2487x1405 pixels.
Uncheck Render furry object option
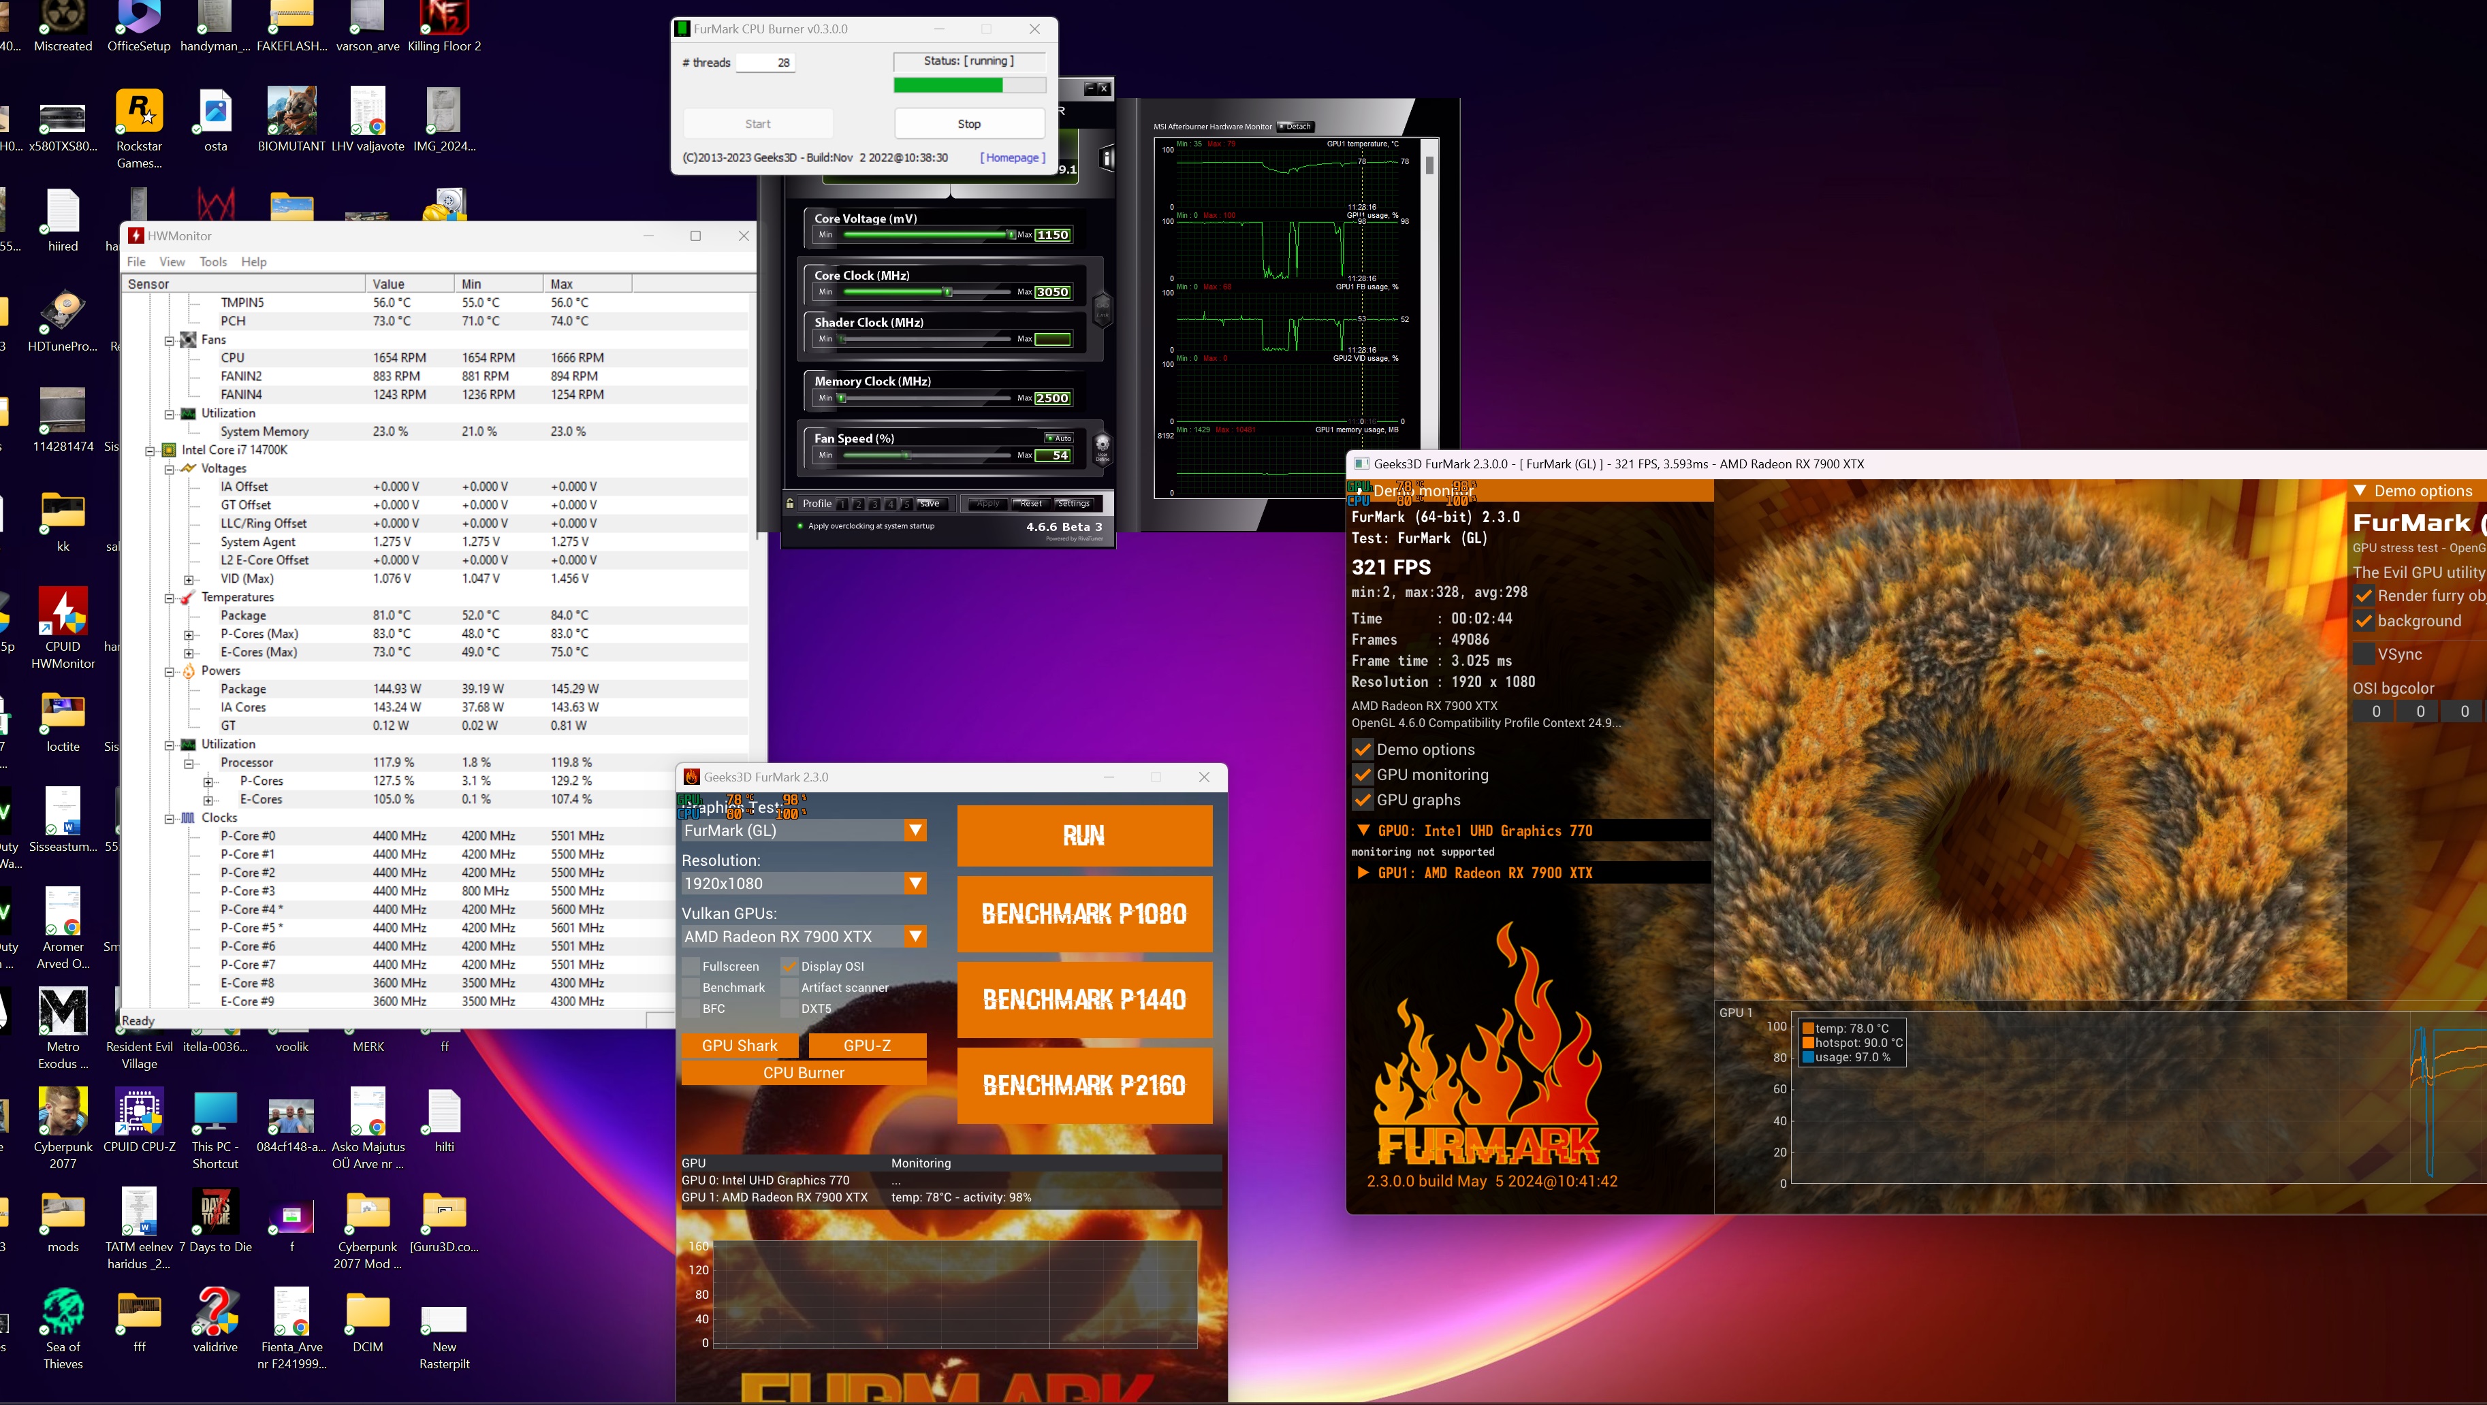coord(2364,596)
